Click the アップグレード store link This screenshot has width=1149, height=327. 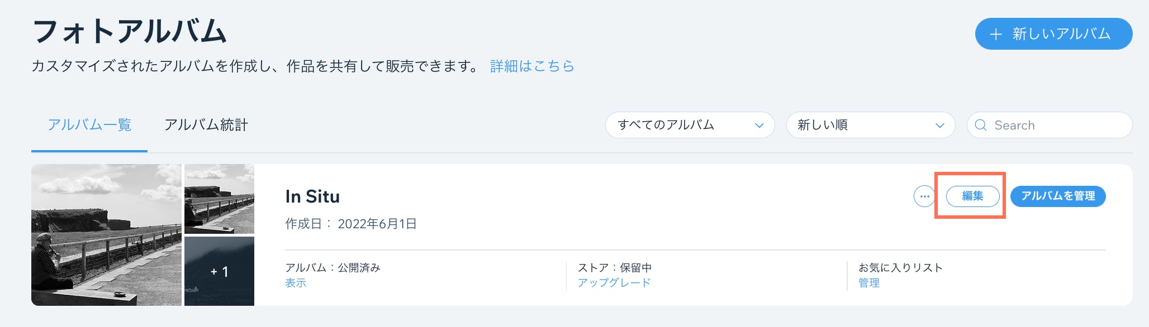(614, 283)
